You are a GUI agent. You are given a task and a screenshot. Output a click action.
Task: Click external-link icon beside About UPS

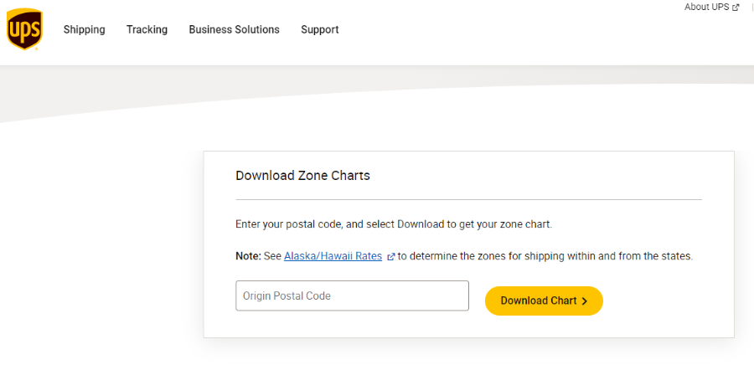[736, 8]
